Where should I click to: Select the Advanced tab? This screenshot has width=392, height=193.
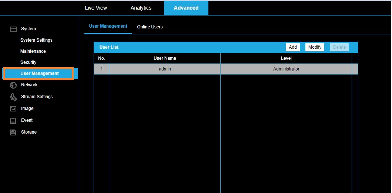pos(186,8)
